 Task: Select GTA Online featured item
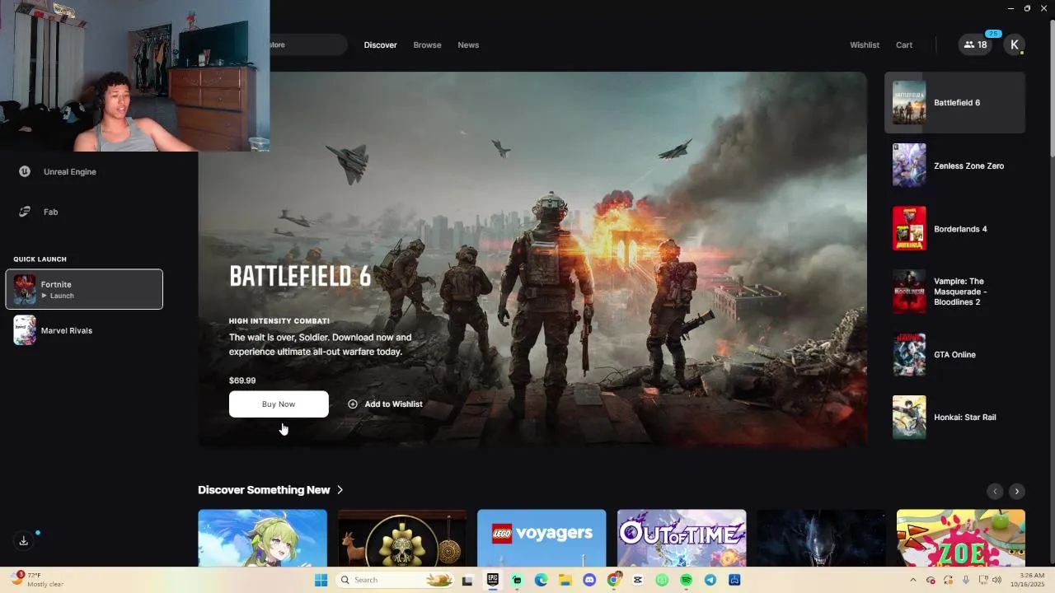(x=954, y=354)
